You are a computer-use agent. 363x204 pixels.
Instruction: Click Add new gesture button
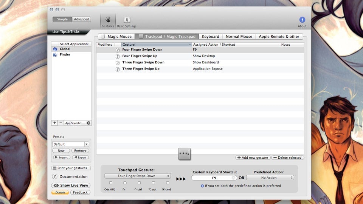[252, 158]
